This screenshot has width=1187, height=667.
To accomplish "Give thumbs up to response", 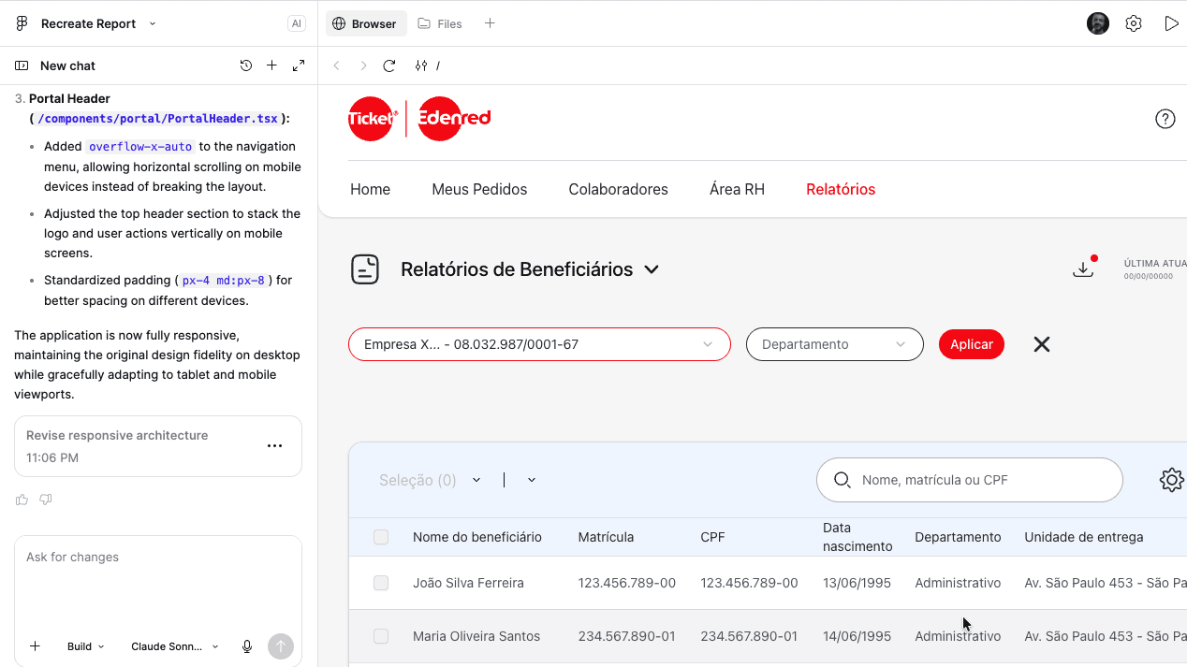I will pos(22,500).
